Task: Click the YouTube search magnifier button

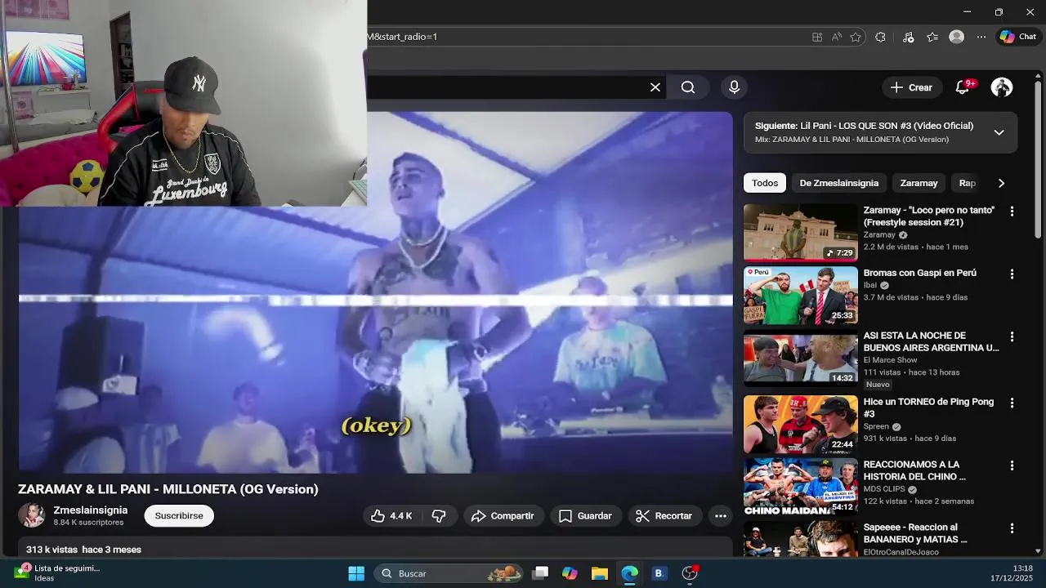Action: tap(688, 87)
